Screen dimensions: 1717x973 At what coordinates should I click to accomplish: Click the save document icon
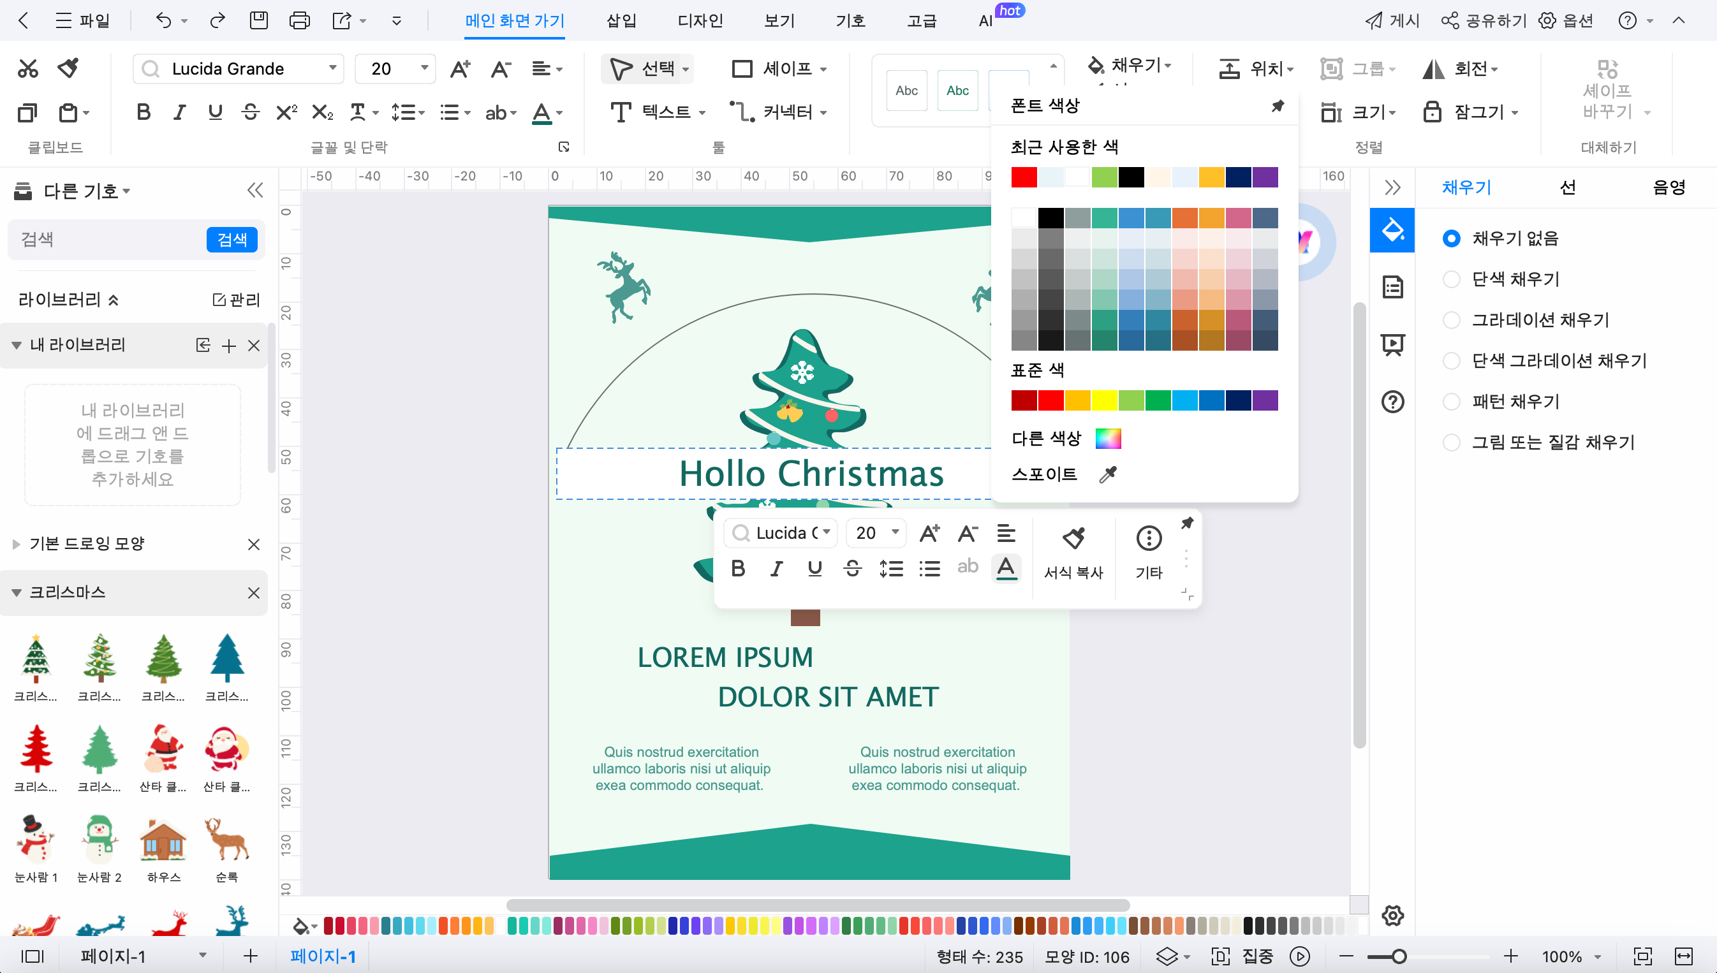tap(259, 20)
